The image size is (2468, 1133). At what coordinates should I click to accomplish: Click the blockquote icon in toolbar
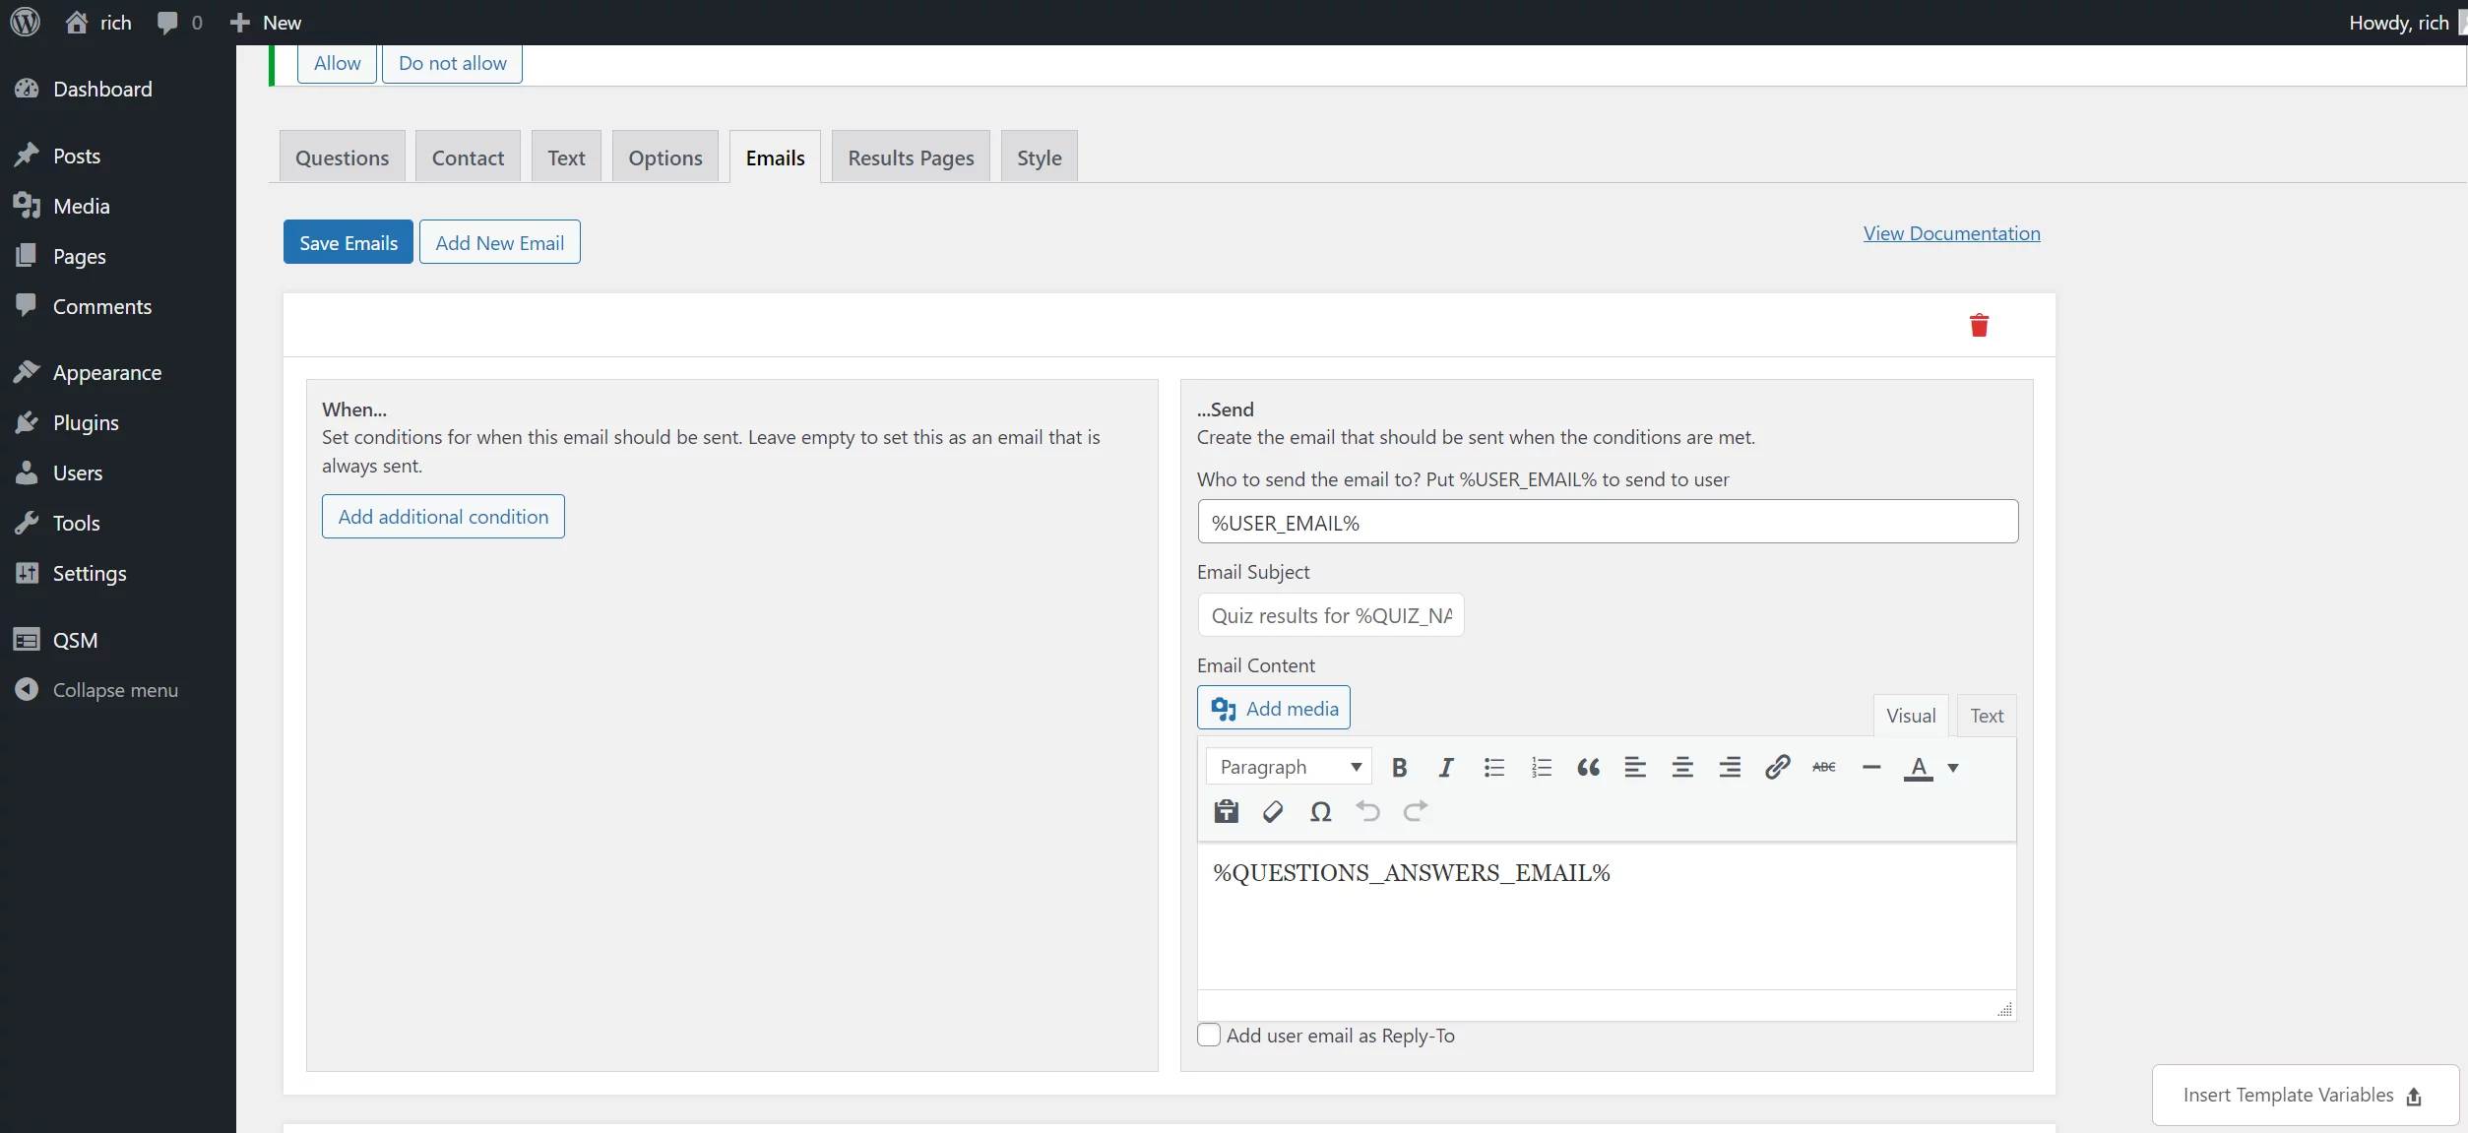pyautogui.click(x=1588, y=768)
